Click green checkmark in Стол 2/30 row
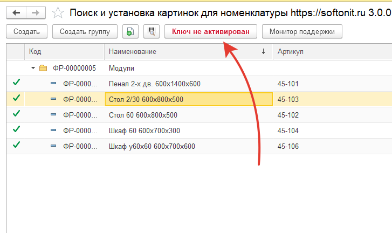392x233 pixels. [x=16, y=98]
